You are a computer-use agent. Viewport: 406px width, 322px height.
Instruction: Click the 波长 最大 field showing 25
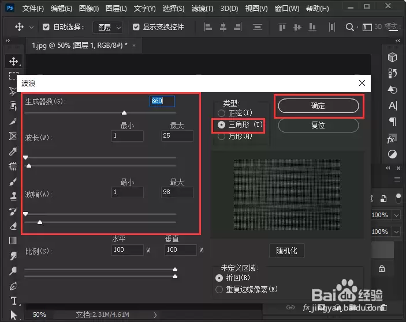click(x=177, y=136)
